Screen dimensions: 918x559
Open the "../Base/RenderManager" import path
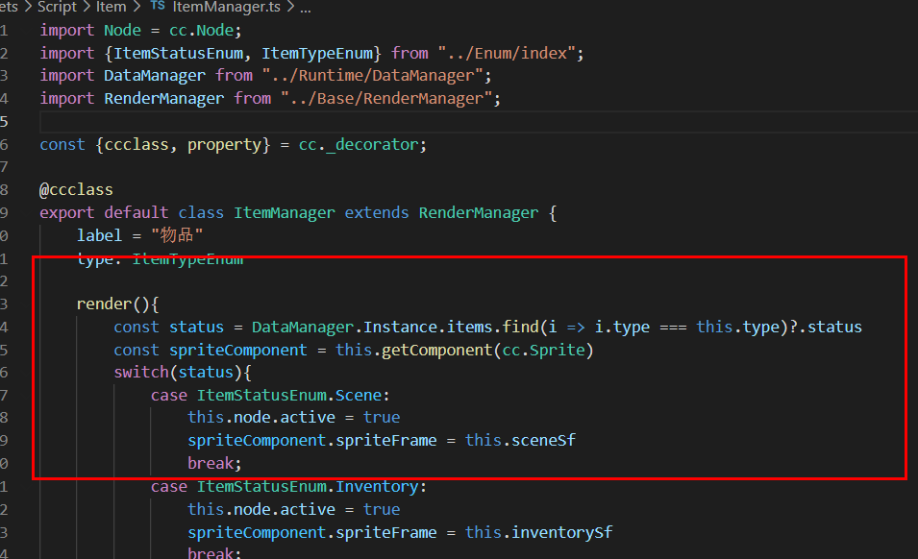[387, 98]
